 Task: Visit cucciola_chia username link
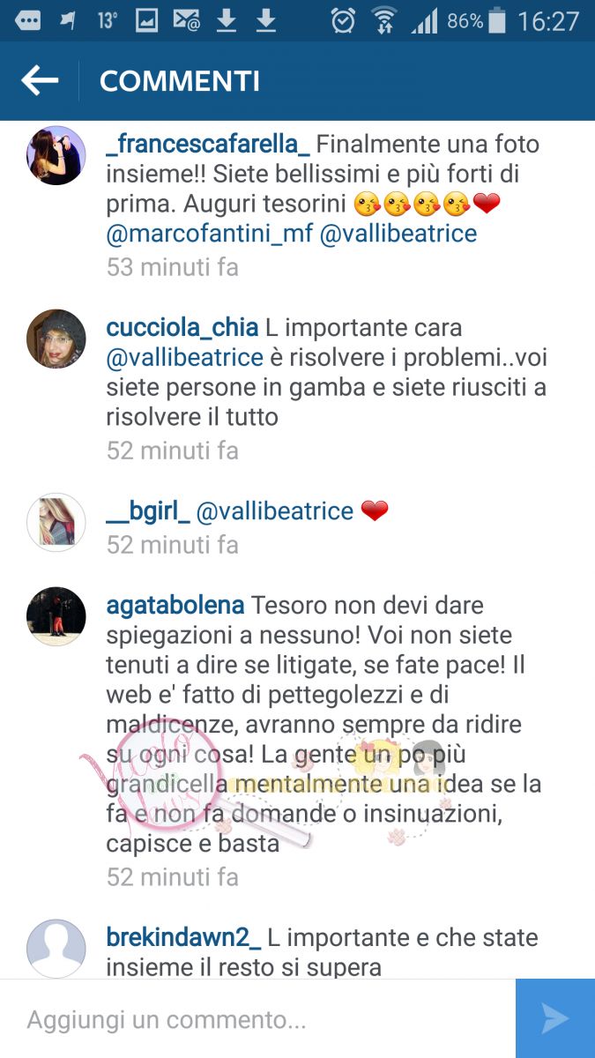coord(182,328)
